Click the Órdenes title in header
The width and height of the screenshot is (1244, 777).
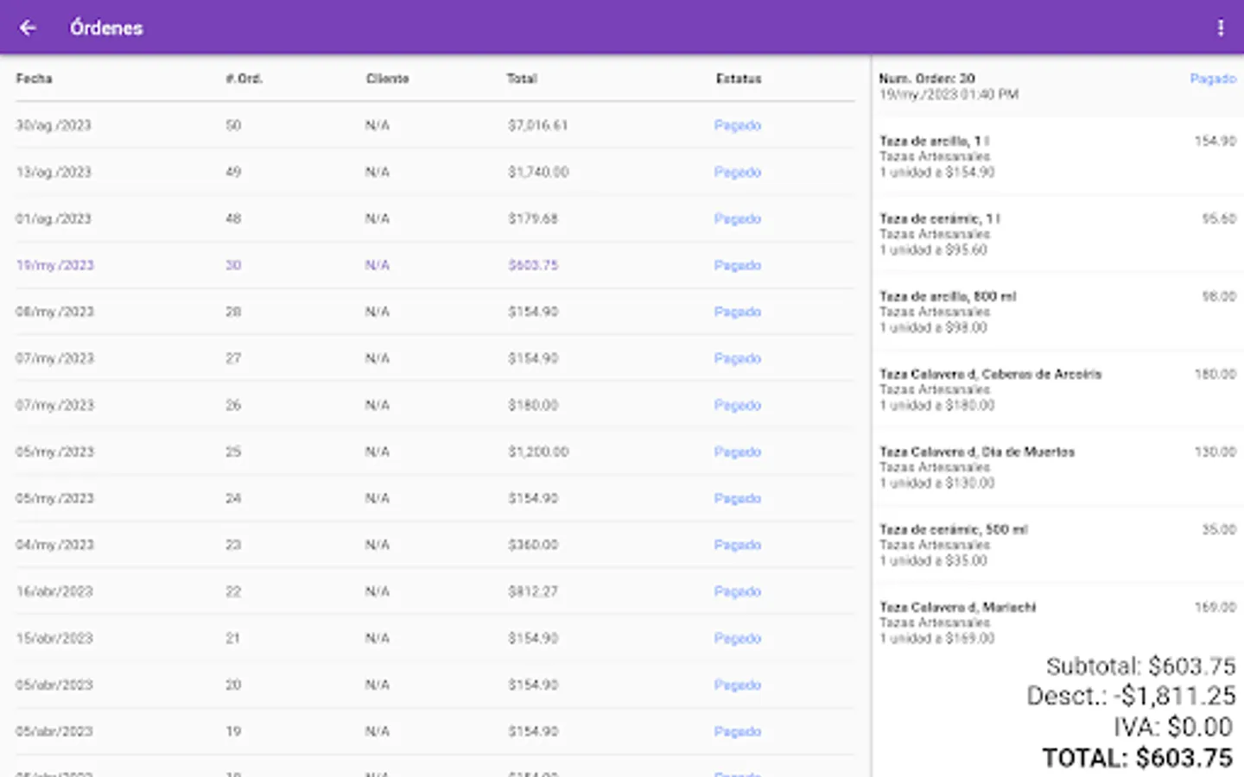pos(106,28)
